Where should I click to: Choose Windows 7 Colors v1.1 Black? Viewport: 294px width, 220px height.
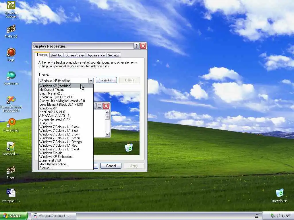[66, 127]
